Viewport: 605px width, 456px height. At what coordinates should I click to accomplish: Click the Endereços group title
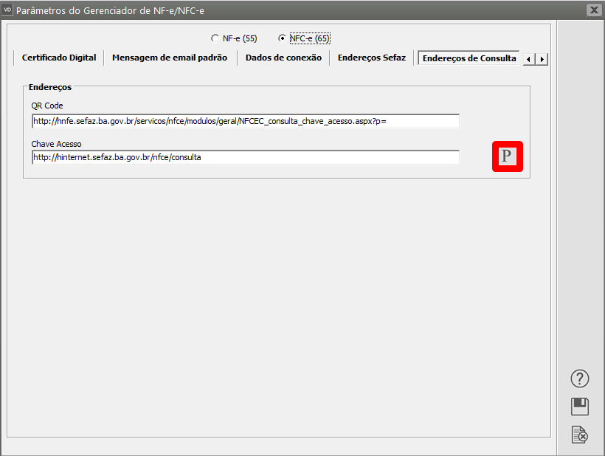(x=50, y=87)
